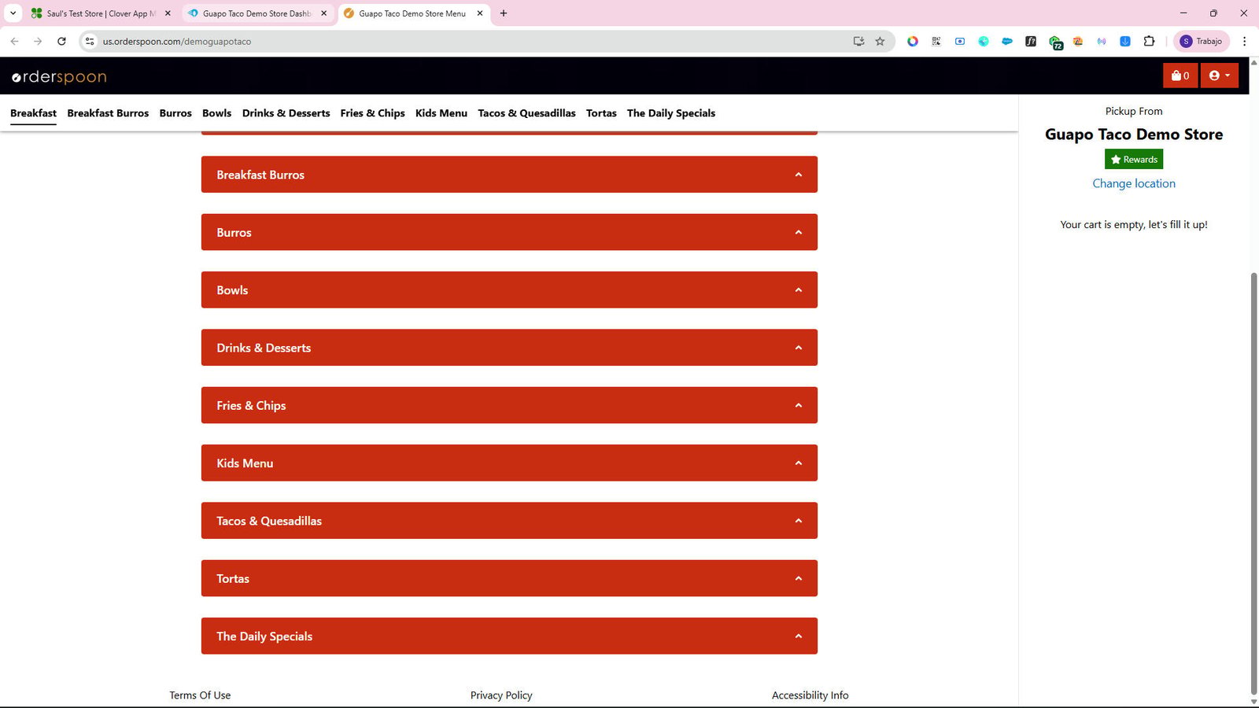This screenshot has height=708, width=1259.
Task: Collapse the Tacos & Quesadillas section
Action: pyautogui.click(x=509, y=520)
